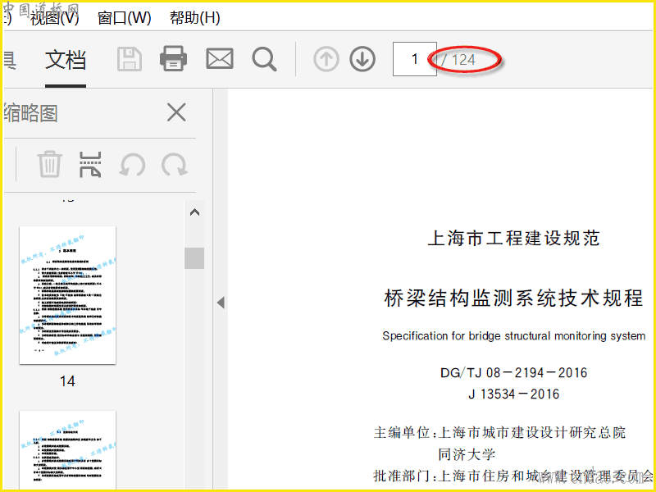Click thumbnail scrollbar up arrow
The image size is (656, 492).
tap(194, 212)
